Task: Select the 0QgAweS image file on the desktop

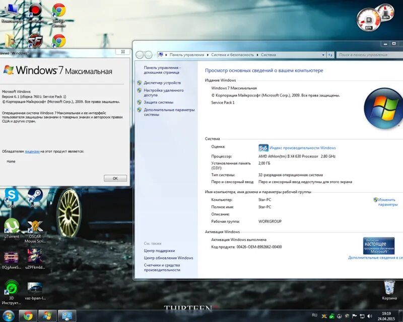Action: point(11,259)
